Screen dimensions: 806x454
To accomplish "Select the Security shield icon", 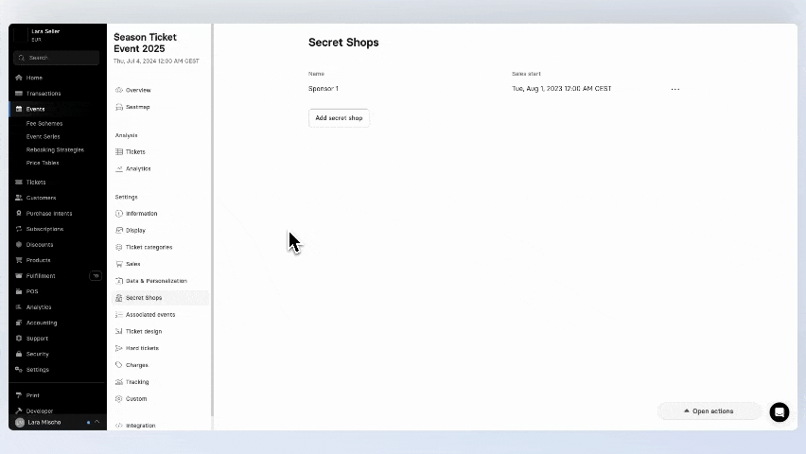I will coord(19,354).
